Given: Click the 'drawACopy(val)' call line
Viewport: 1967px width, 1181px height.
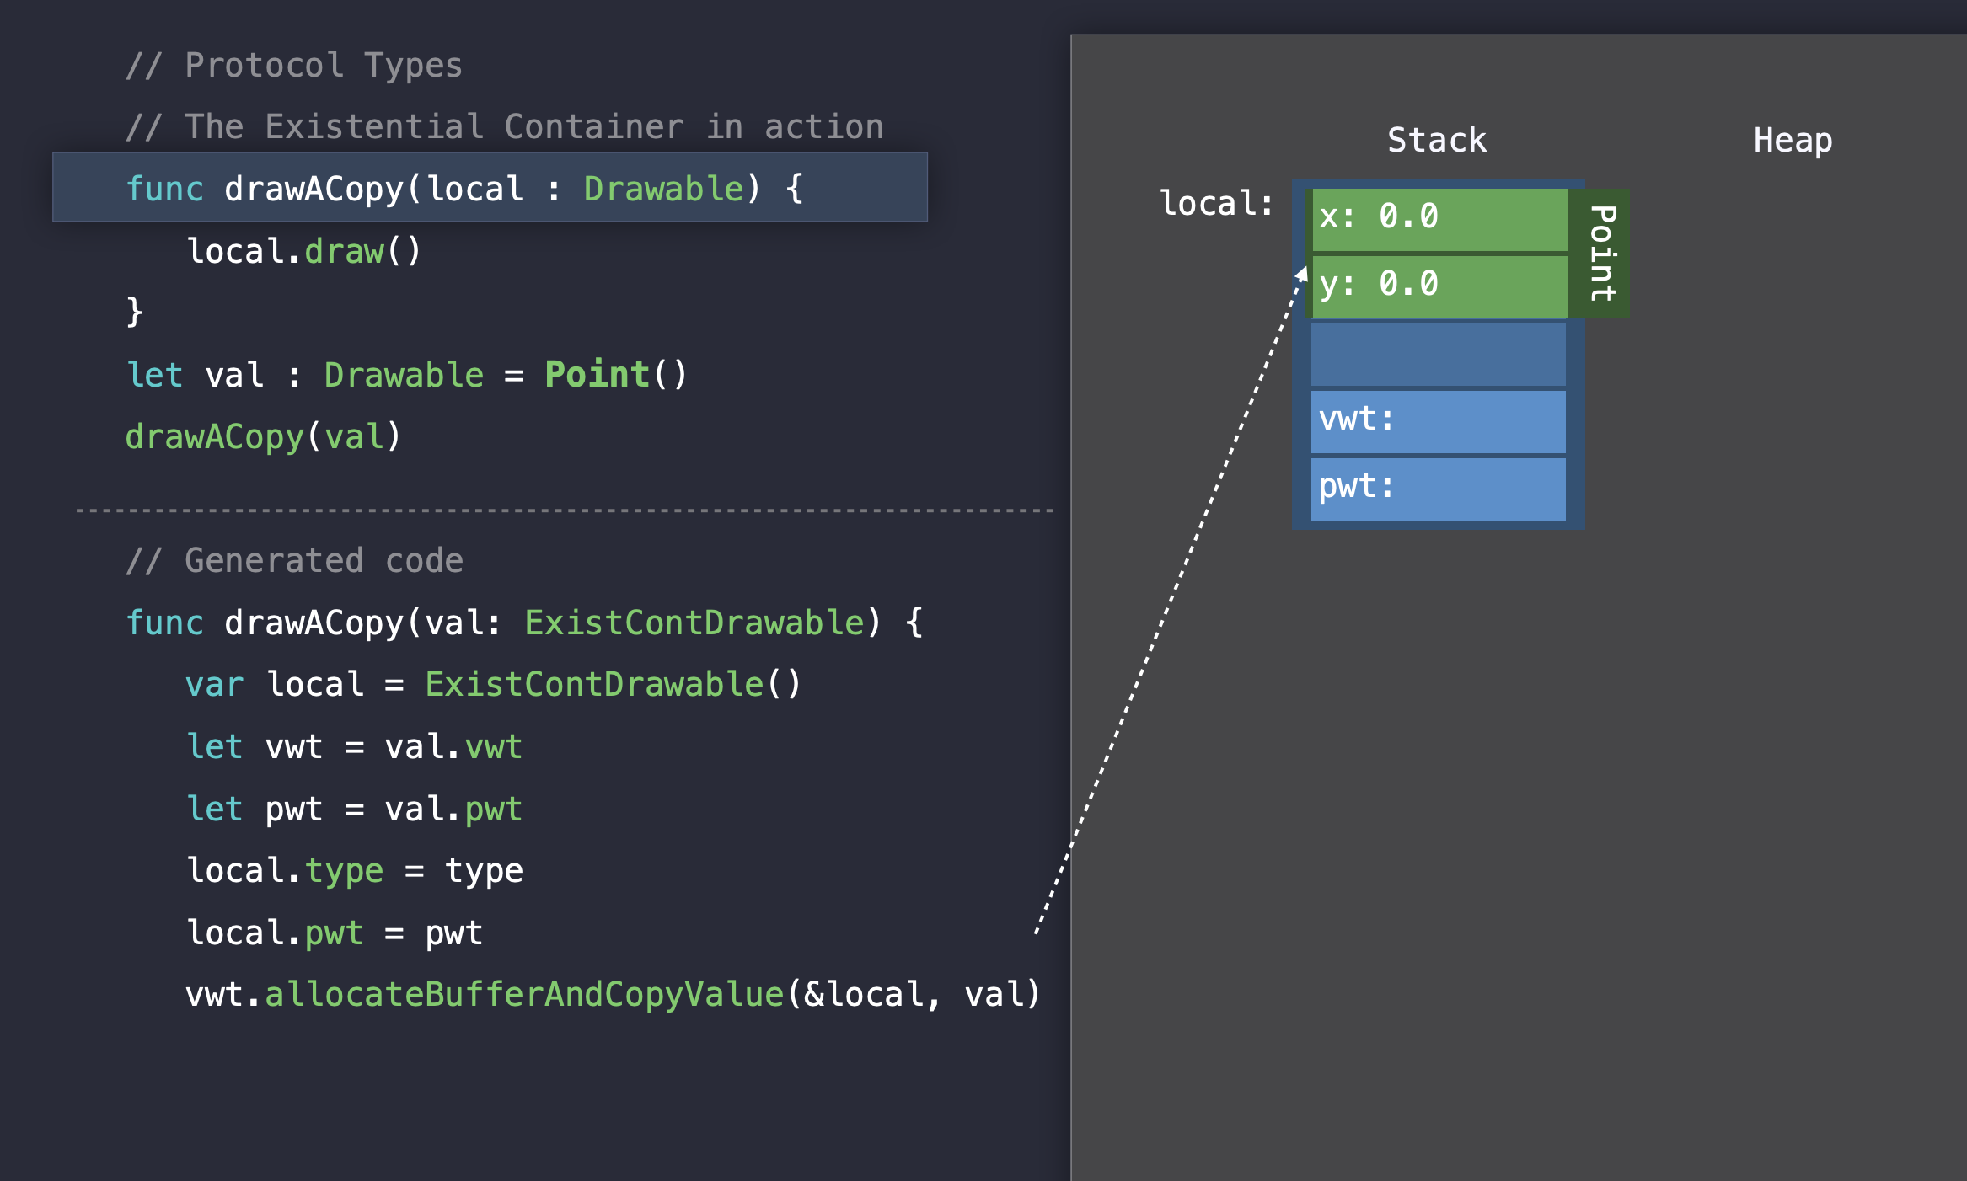Looking at the screenshot, I should (x=263, y=436).
